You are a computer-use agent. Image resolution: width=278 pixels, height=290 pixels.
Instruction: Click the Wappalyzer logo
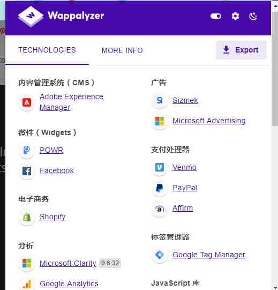[x=61, y=16]
